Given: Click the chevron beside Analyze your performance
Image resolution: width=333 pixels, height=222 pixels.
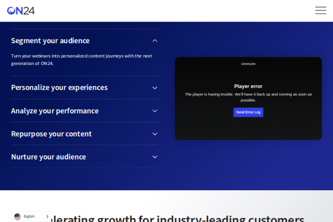Looking at the screenshot, I should tap(155, 111).
